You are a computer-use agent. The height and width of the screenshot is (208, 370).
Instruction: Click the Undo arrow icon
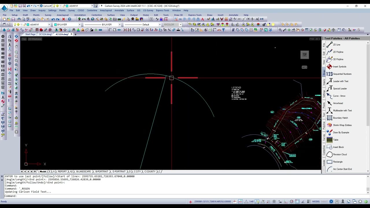coord(53,19)
